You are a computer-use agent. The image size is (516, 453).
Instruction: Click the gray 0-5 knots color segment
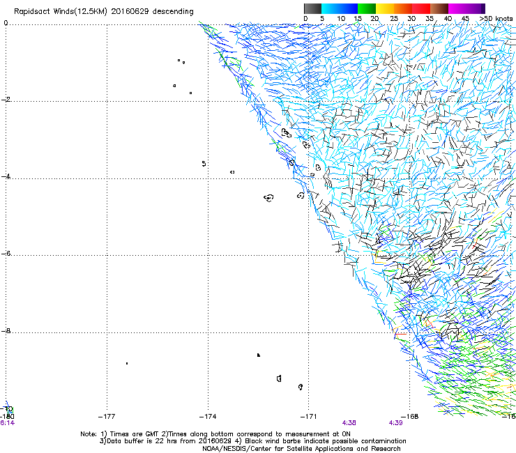312,8
